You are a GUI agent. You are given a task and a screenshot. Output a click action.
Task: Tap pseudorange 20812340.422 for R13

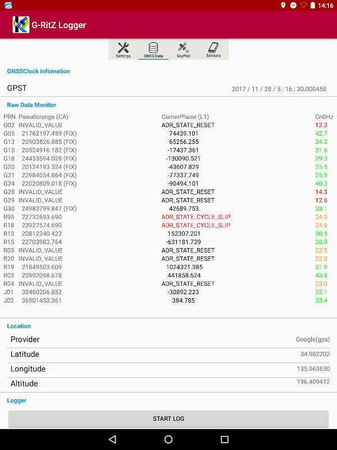(42, 233)
